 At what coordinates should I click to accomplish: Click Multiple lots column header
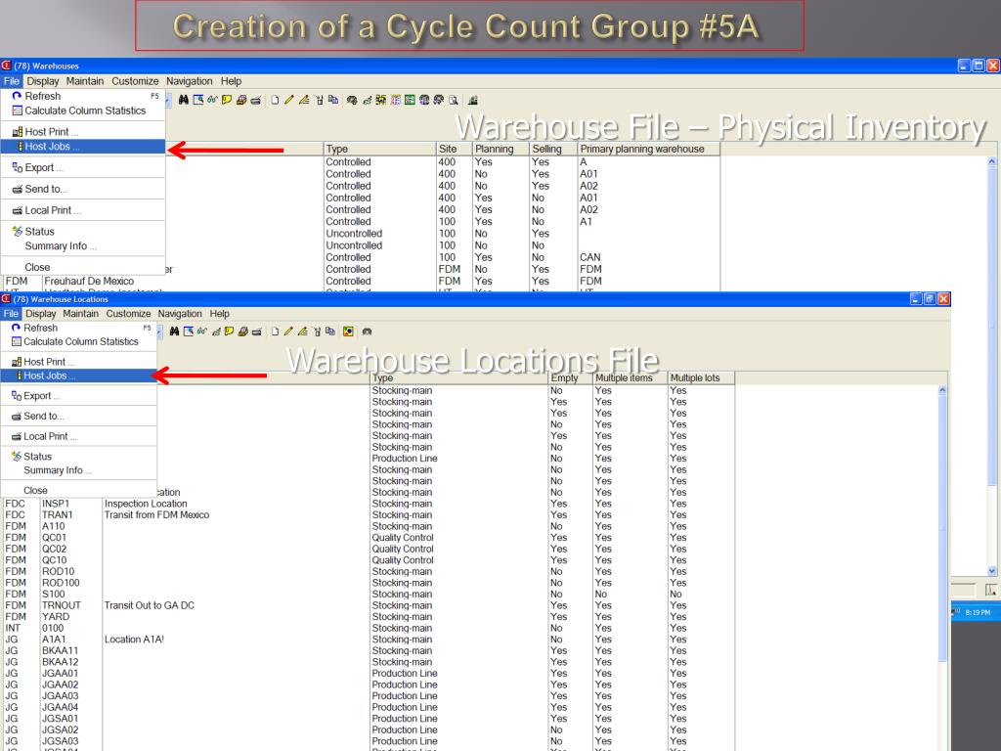701,378
